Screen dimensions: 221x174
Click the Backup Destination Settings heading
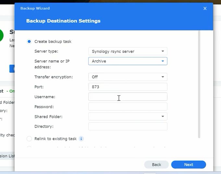[63, 21]
